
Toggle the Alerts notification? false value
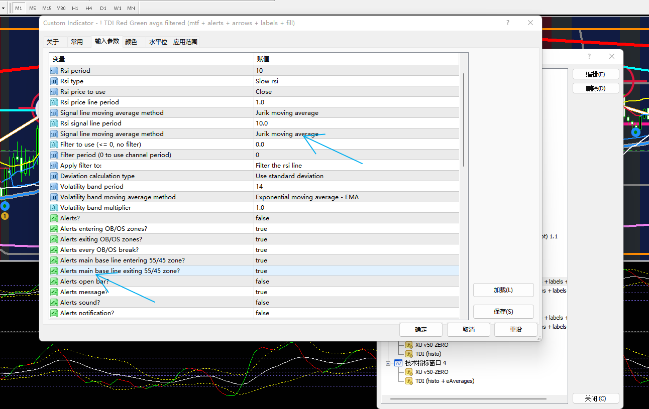pos(262,313)
